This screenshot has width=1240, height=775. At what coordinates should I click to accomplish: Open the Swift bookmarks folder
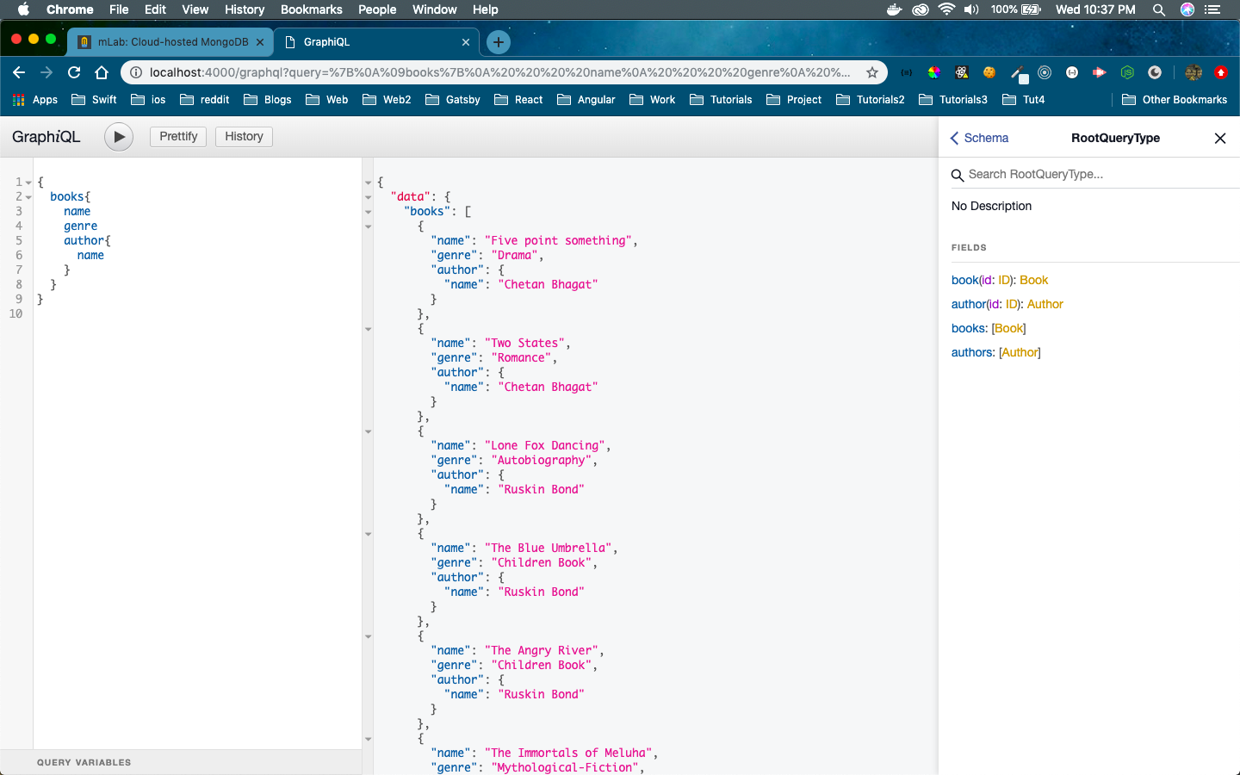94,100
